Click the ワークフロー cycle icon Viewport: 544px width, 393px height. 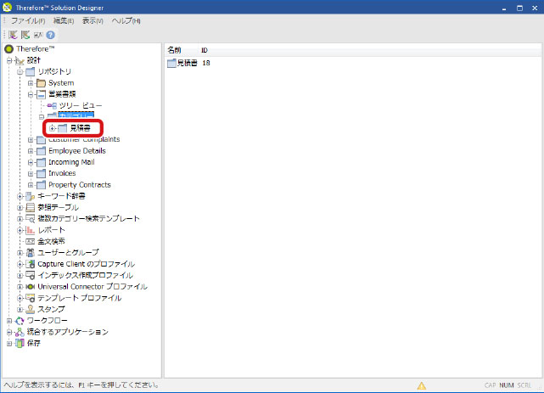point(20,321)
